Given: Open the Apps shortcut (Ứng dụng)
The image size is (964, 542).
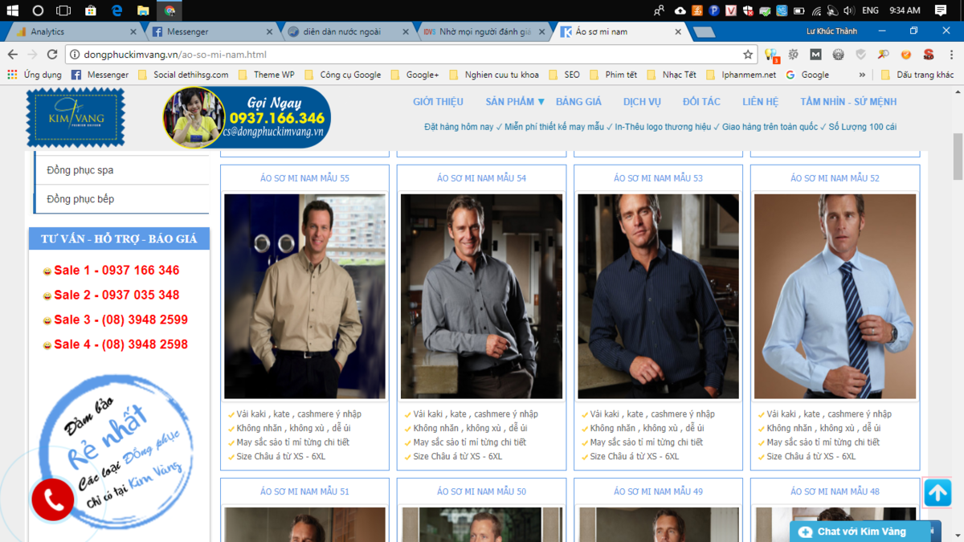Looking at the screenshot, I should pyautogui.click(x=34, y=75).
